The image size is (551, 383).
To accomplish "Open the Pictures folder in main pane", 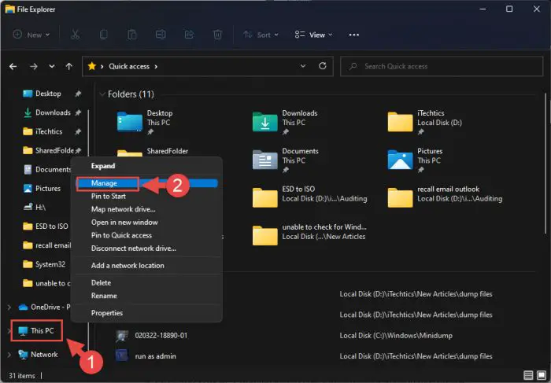I will tap(429, 157).
